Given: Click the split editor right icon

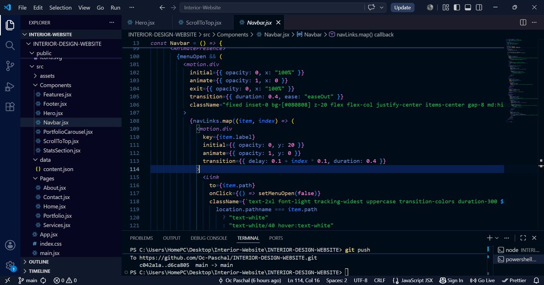Looking at the screenshot, I should (x=523, y=22).
